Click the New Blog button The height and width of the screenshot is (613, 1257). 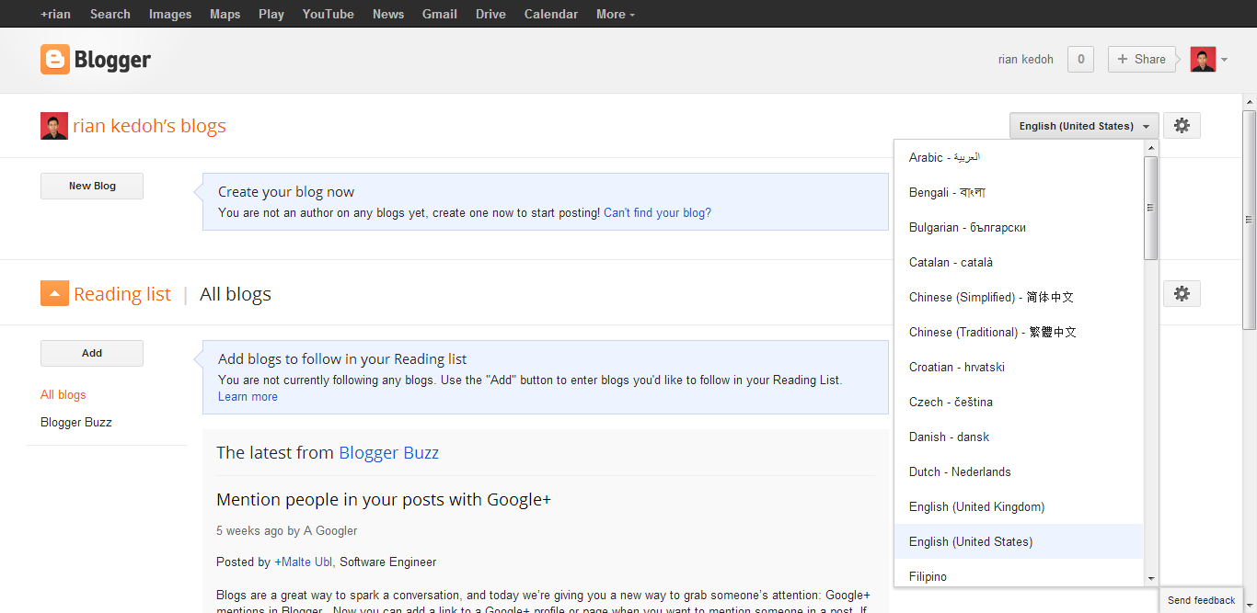coord(92,186)
